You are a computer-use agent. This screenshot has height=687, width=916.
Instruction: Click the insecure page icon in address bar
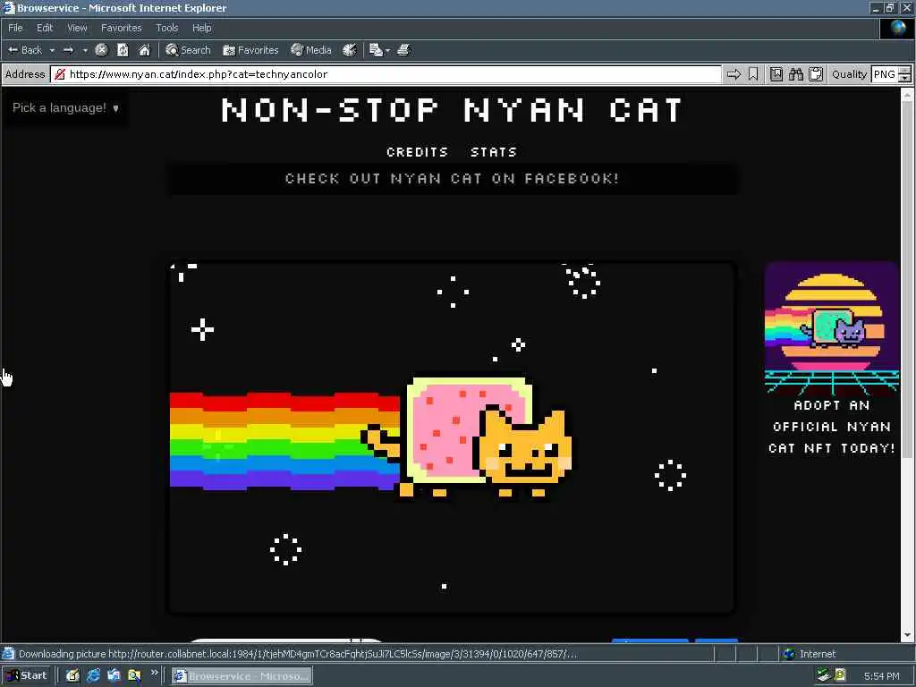click(60, 74)
